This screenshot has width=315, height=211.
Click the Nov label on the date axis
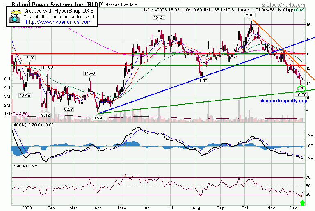(x=271, y=208)
